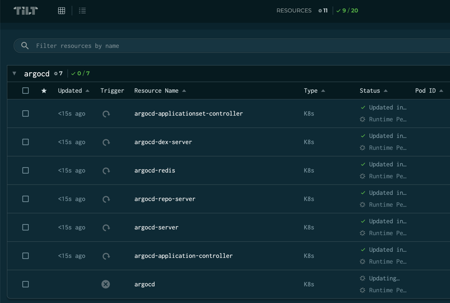Toggle the select-all checkbox in header
The width and height of the screenshot is (450, 303).
[x=25, y=91]
